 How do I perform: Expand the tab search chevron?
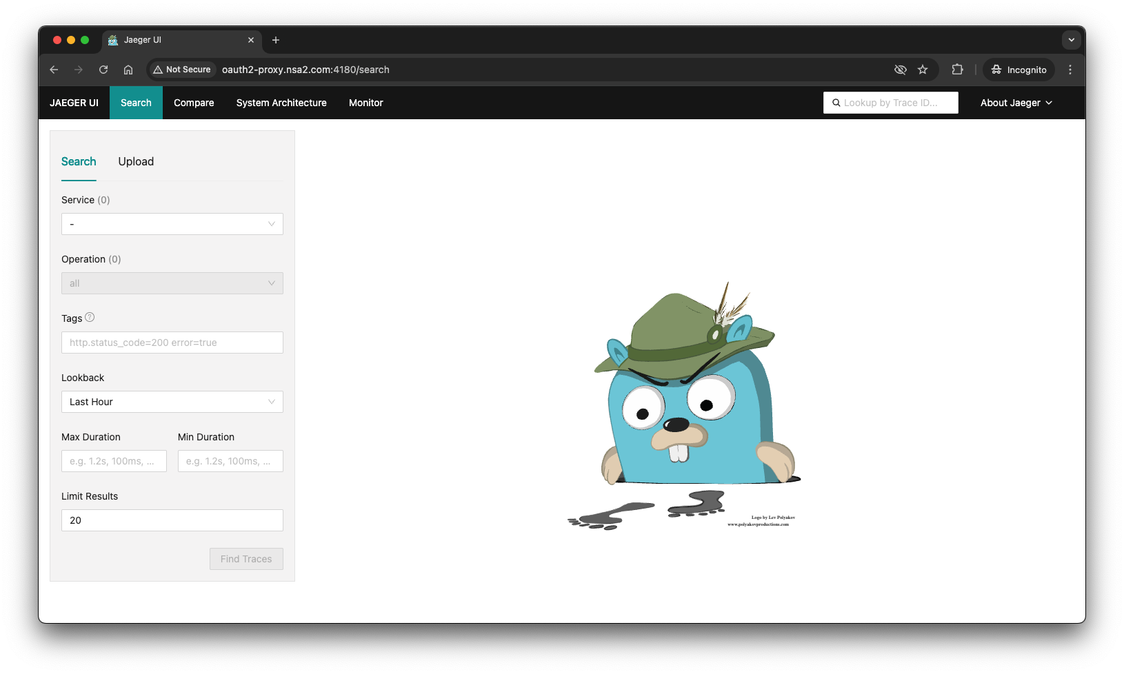pyautogui.click(x=1072, y=40)
